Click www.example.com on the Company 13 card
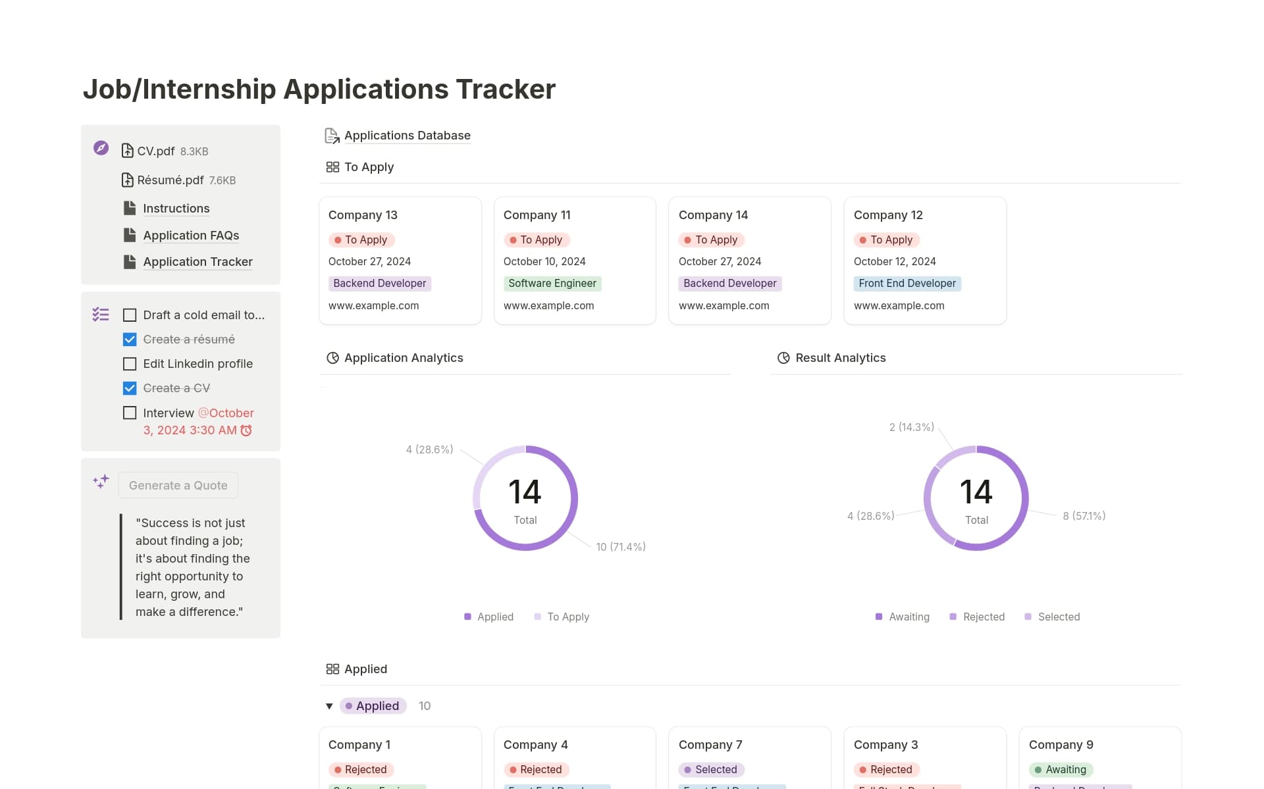This screenshot has height=789, width=1264. [374, 305]
